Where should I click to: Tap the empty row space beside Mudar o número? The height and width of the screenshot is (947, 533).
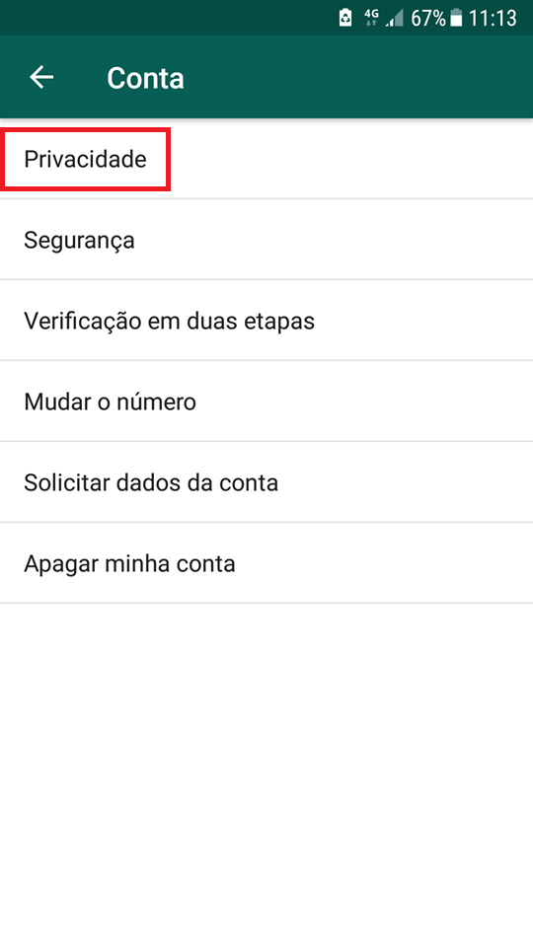362,401
